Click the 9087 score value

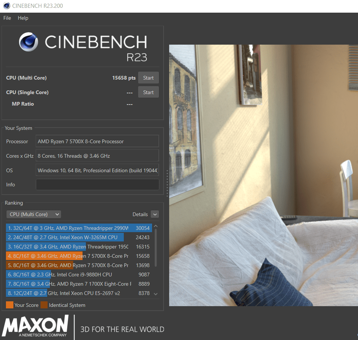tap(144, 275)
